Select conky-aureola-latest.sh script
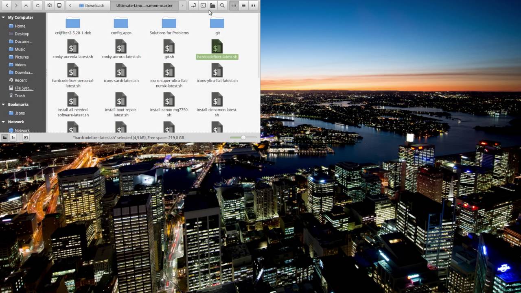This screenshot has width=521, height=293. (x=73, y=49)
